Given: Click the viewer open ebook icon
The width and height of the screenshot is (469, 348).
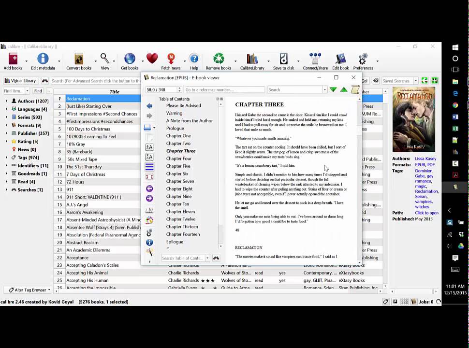Looking at the screenshot, I should pos(147,128).
